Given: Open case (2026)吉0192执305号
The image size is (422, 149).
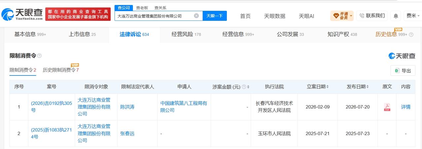Looking at the screenshot, I should (x=51, y=107).
